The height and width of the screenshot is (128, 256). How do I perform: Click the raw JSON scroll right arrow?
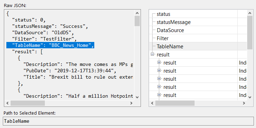pyautogui.click(x=131, y=103)
